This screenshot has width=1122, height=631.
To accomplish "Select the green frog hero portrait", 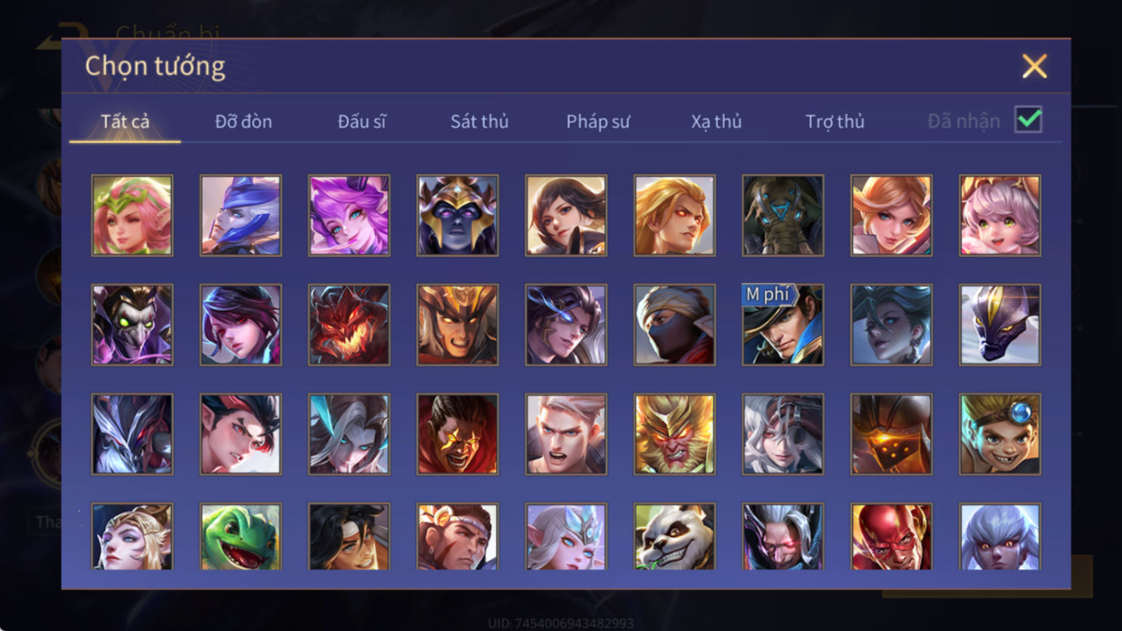I will point(240,537).
